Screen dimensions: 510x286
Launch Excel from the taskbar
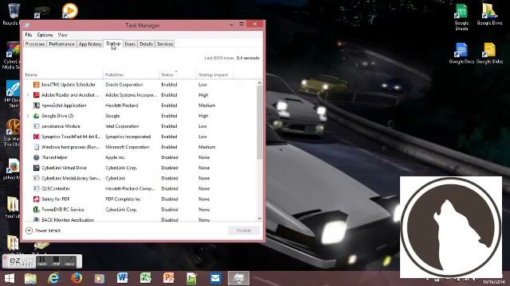tap(145, 279)
